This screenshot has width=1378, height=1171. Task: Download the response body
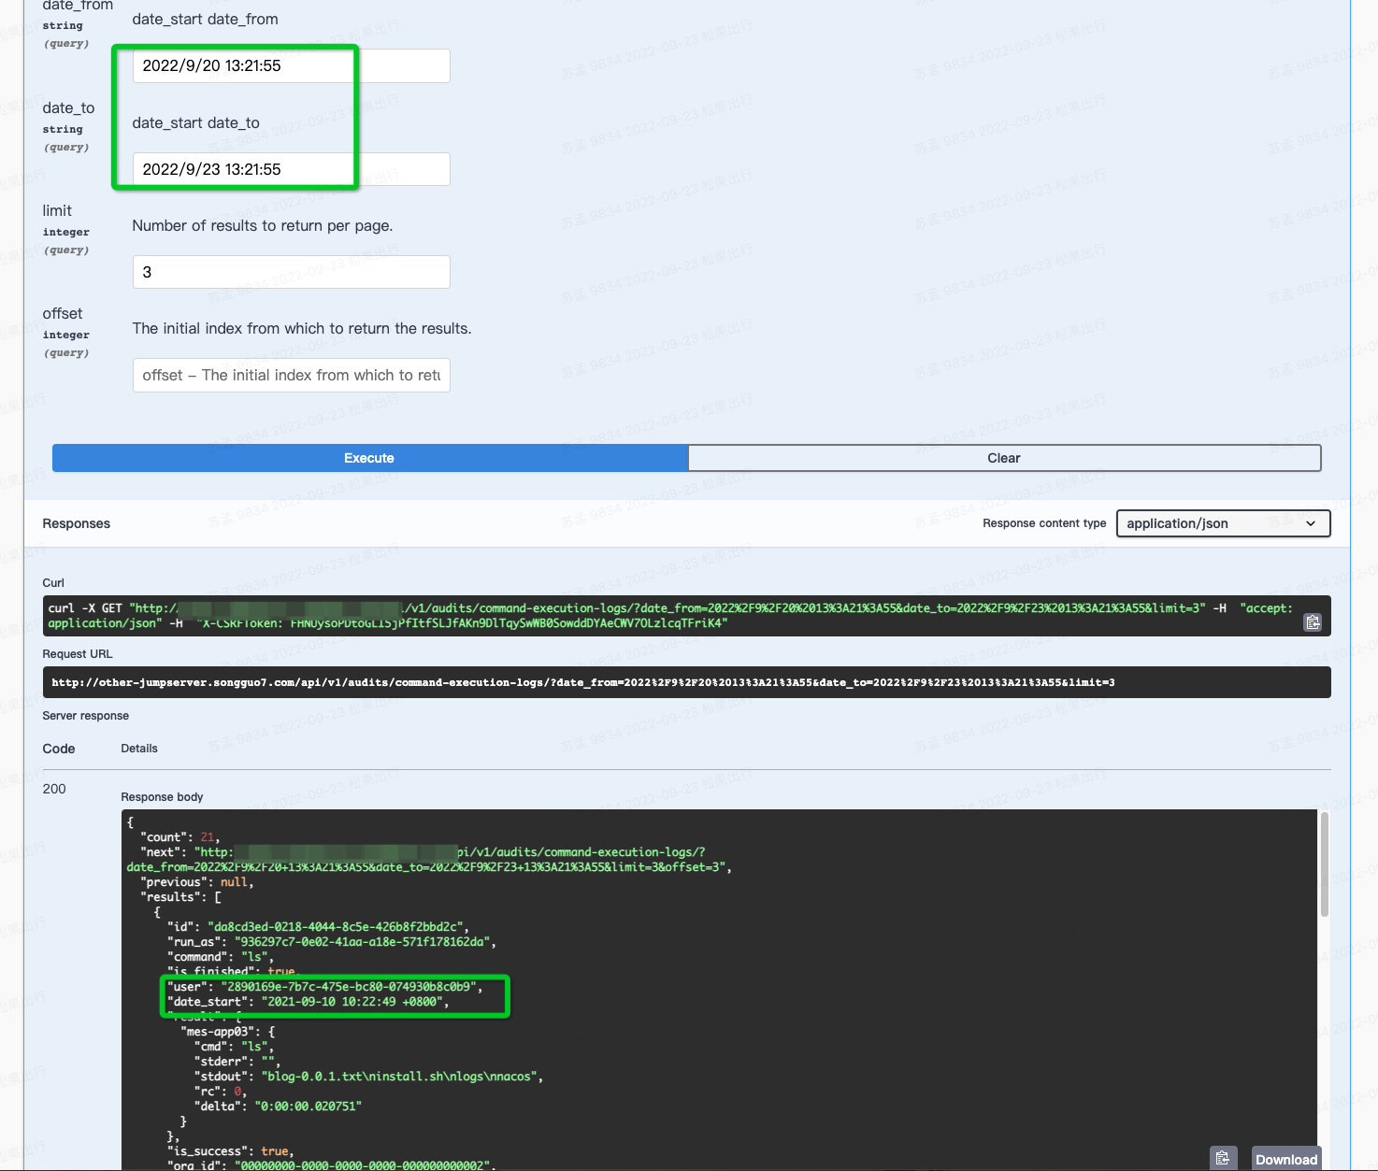(1285, 1159)
